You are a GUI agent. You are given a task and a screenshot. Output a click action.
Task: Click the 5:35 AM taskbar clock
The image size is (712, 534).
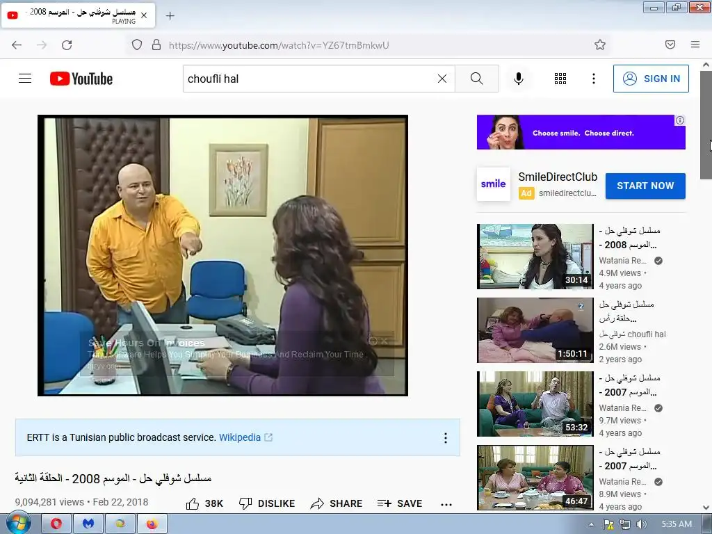pos(677,524)
